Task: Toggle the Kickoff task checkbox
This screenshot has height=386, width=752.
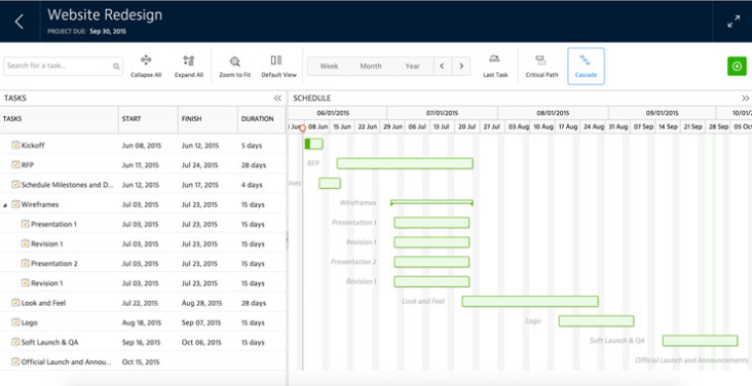Action: coord(16,145)
